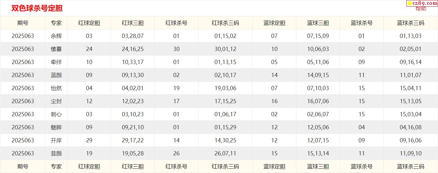Click red three picks 12,02,23
The width and height of the screenshot is (438, 173).
[x=133, y=101]
